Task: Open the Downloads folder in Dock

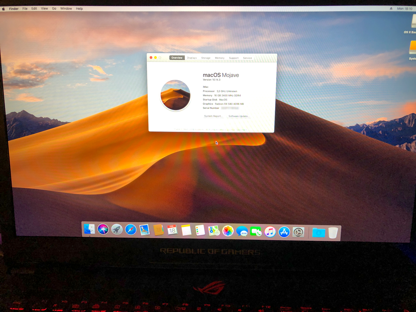Action: pyautogui.click(x=318, y=233)
